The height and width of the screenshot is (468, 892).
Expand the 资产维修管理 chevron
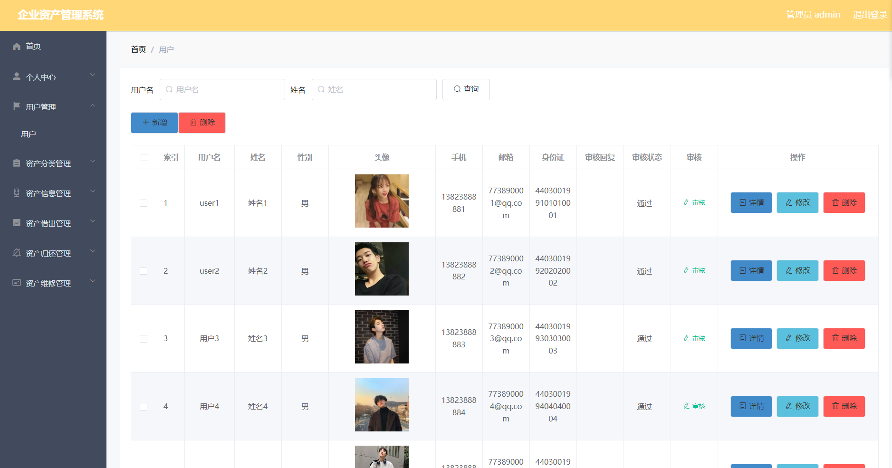pos(93,281)
